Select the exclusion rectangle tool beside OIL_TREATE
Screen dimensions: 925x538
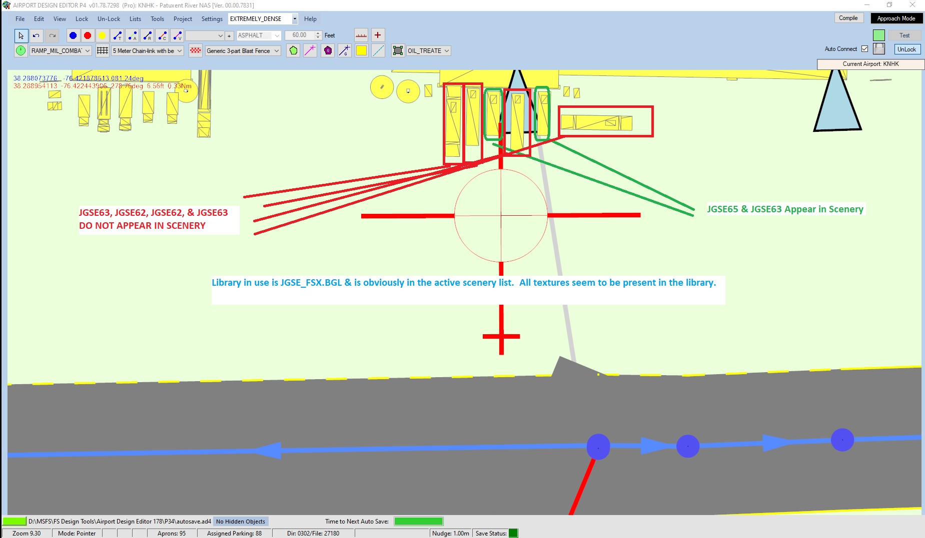click(x=398, y=50)
